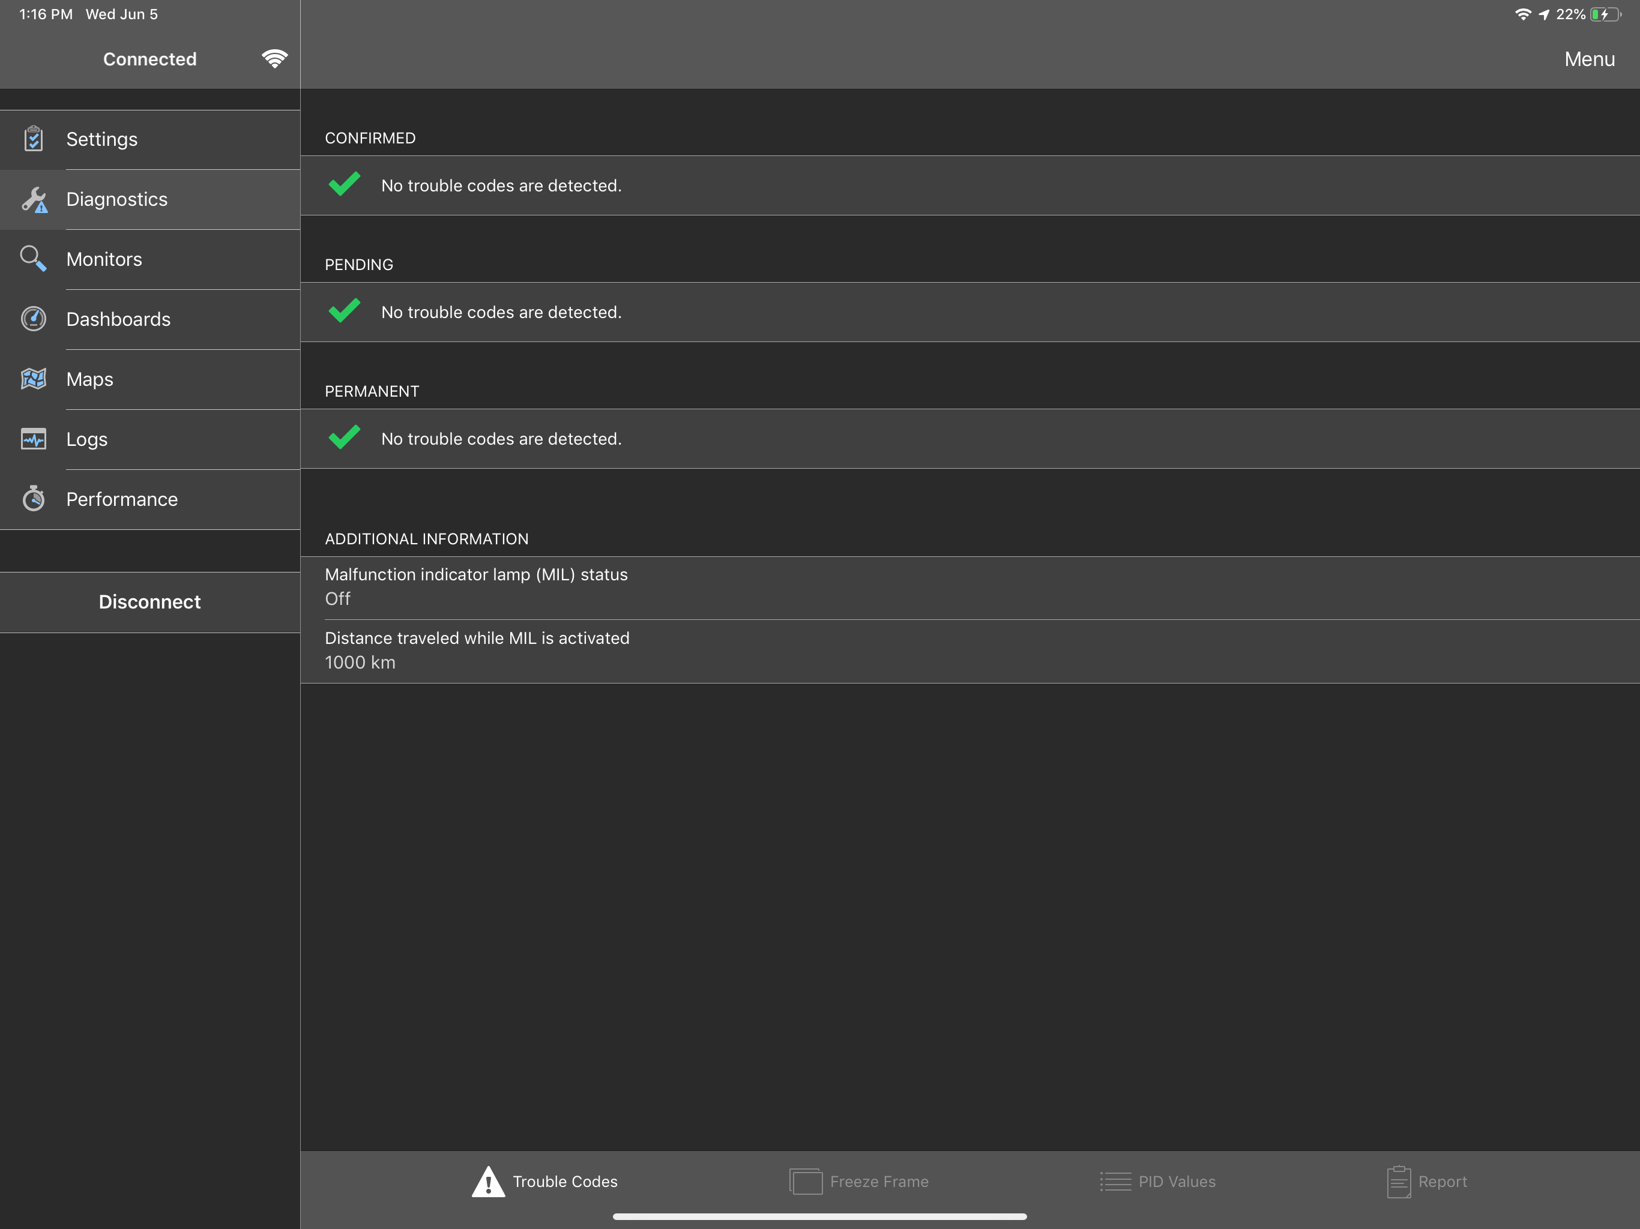Image resolution: width=1640 pixels, height=1229 pixels.
Task: Go to the Monitors section
Action: click(x=149, y=259)
